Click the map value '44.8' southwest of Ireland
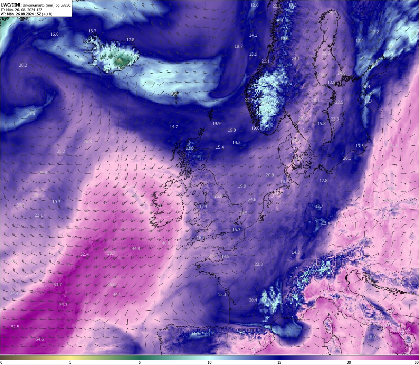Screen dimensions: 419x365 (136, 249)
